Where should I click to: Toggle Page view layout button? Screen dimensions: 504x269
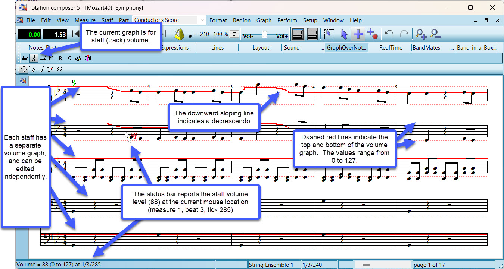click(312, 34)
